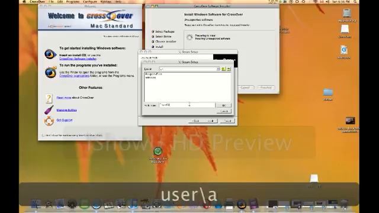Open the Window menu
The image size is (379, 213).
tap(105, 1)
